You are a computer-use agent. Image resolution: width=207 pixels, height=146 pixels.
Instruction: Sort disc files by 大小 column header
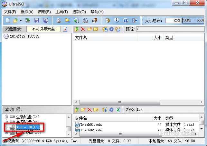click(x=150, y=38)
